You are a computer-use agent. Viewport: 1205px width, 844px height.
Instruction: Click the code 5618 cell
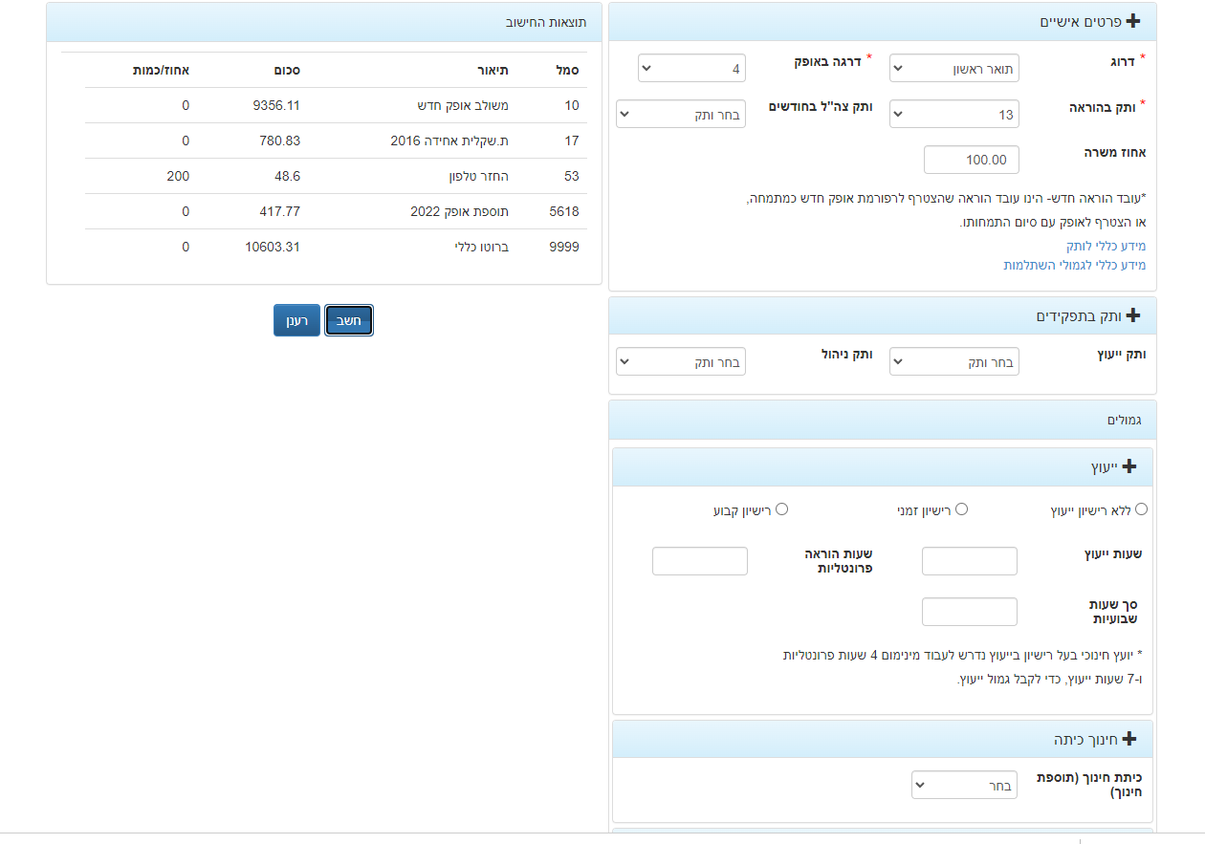tap(564, 211)
